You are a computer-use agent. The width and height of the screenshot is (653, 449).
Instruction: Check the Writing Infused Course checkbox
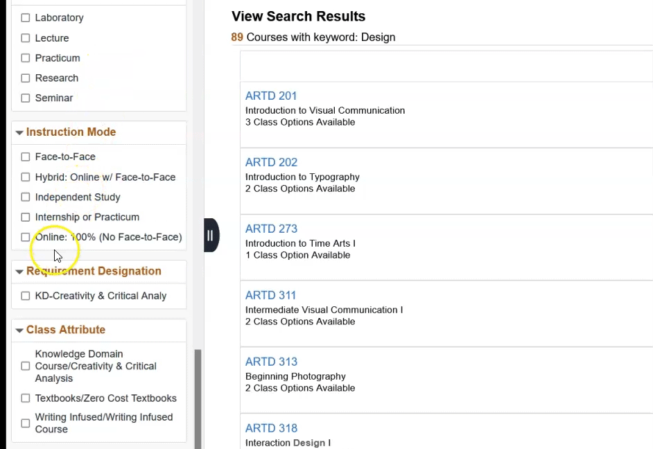click(x=26, y=423)
